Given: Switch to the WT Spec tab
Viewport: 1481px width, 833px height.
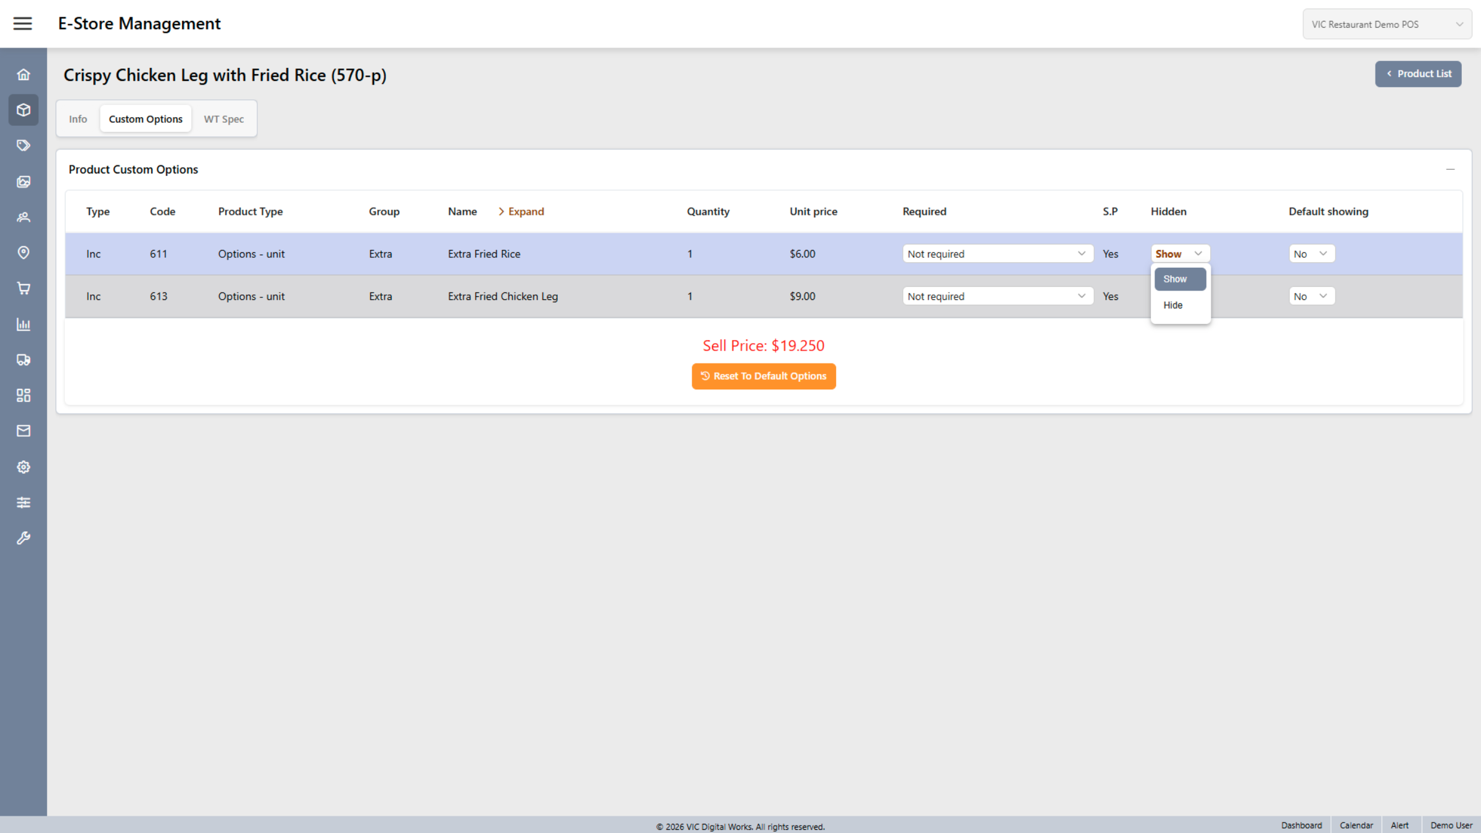Looking at the screenshot, I should click(x=223, y=118).
